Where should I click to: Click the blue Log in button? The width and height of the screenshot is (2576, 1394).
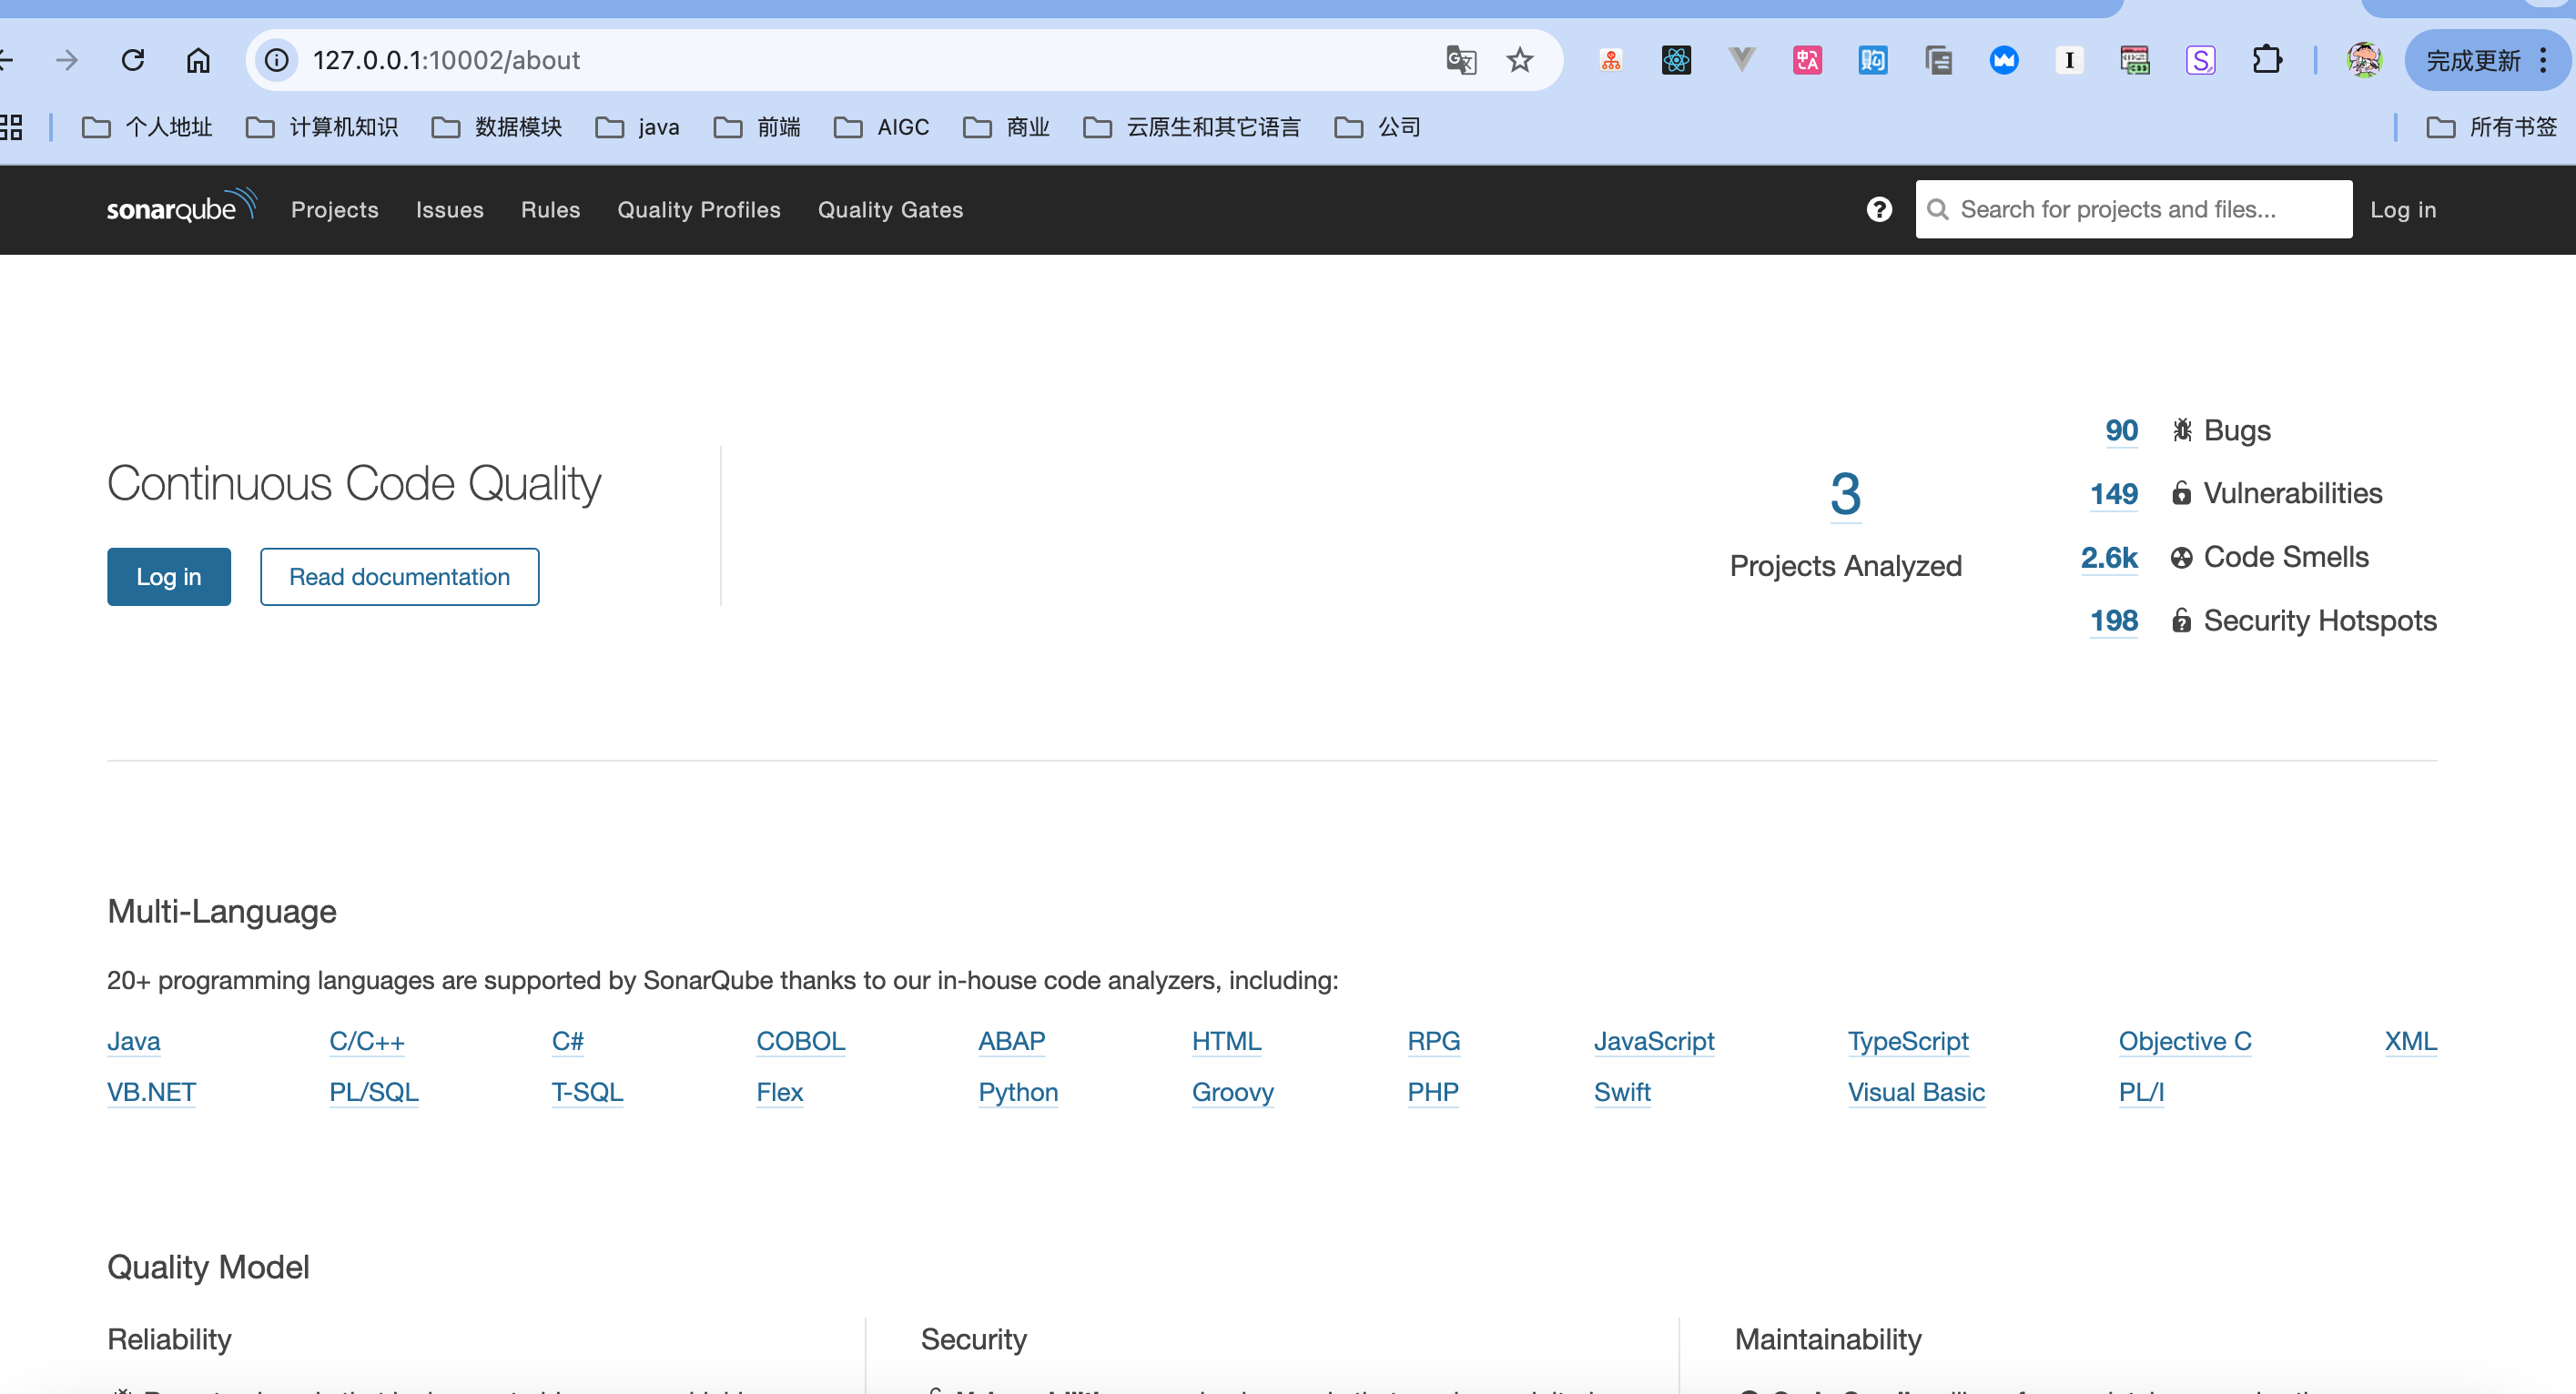click(169, 576)
